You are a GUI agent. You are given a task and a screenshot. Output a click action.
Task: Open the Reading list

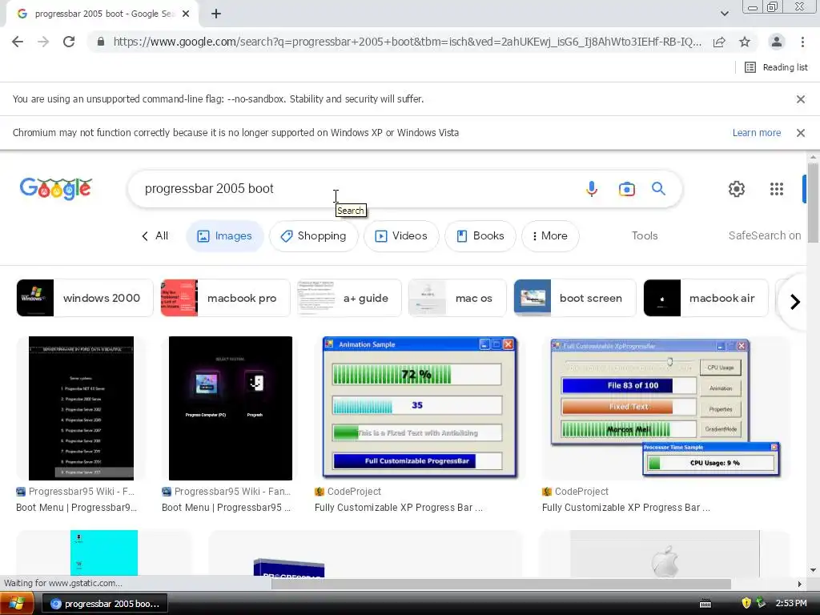tap(776, 67)
